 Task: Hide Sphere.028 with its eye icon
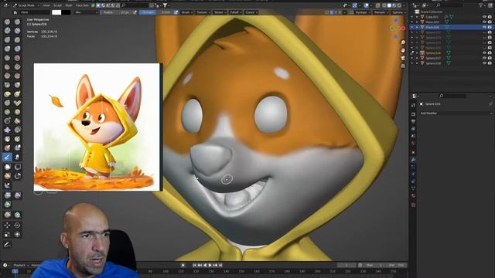pyautogui.click(x=484, y=63)
